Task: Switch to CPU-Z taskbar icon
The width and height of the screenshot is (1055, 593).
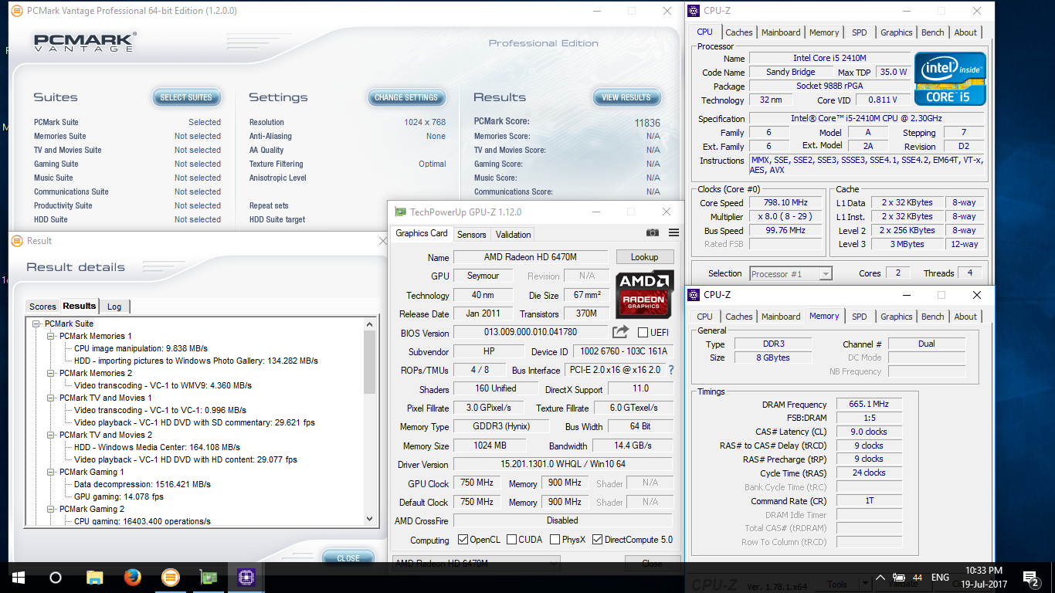Action: pos(246,577)
